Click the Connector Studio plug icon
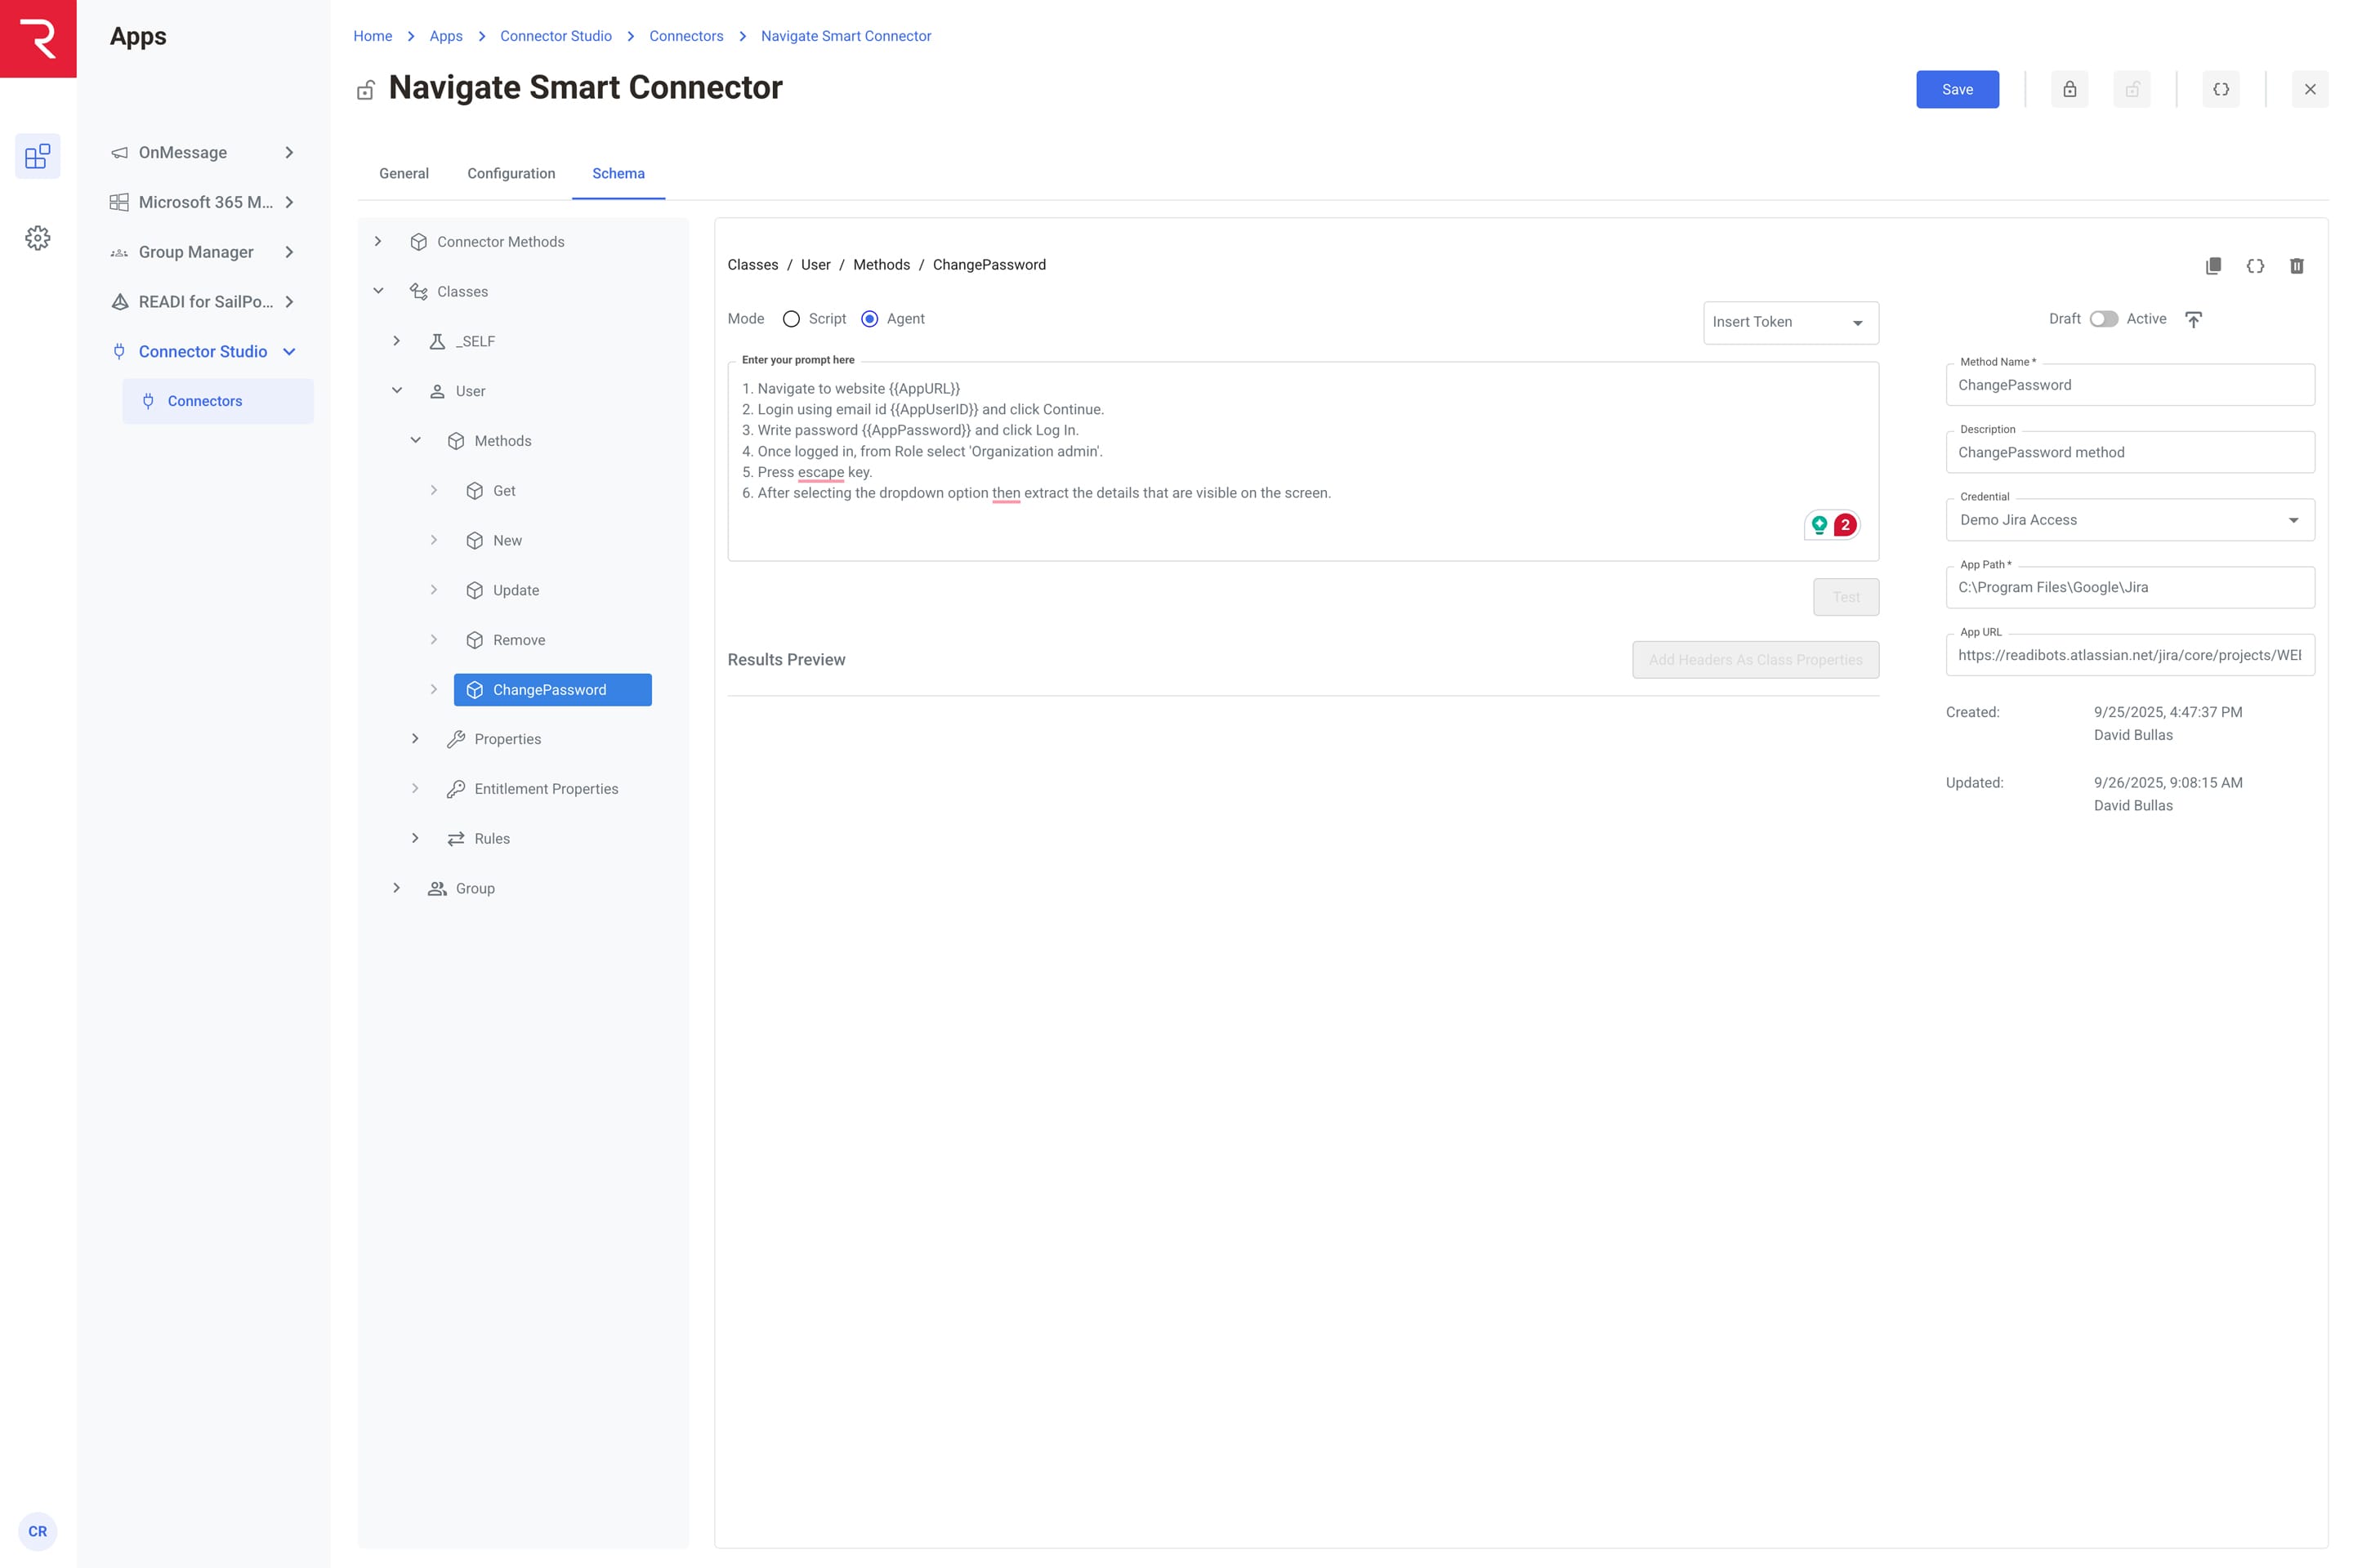The image size is (2353, 1568). [x=119, y=351]
